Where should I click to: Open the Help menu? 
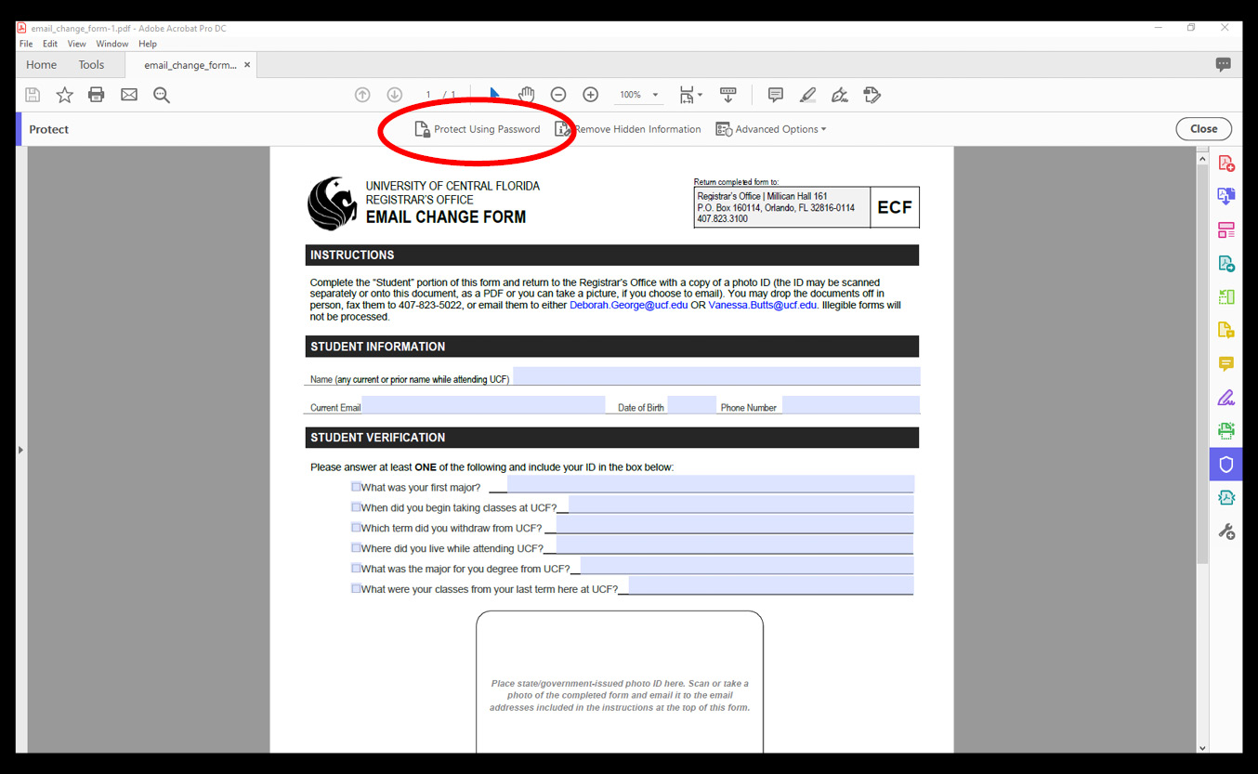[x=148, y=44]
